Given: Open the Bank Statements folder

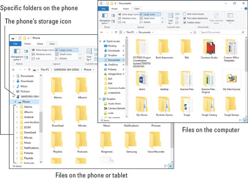Looking at the screenshot, I should coord(164,49).
